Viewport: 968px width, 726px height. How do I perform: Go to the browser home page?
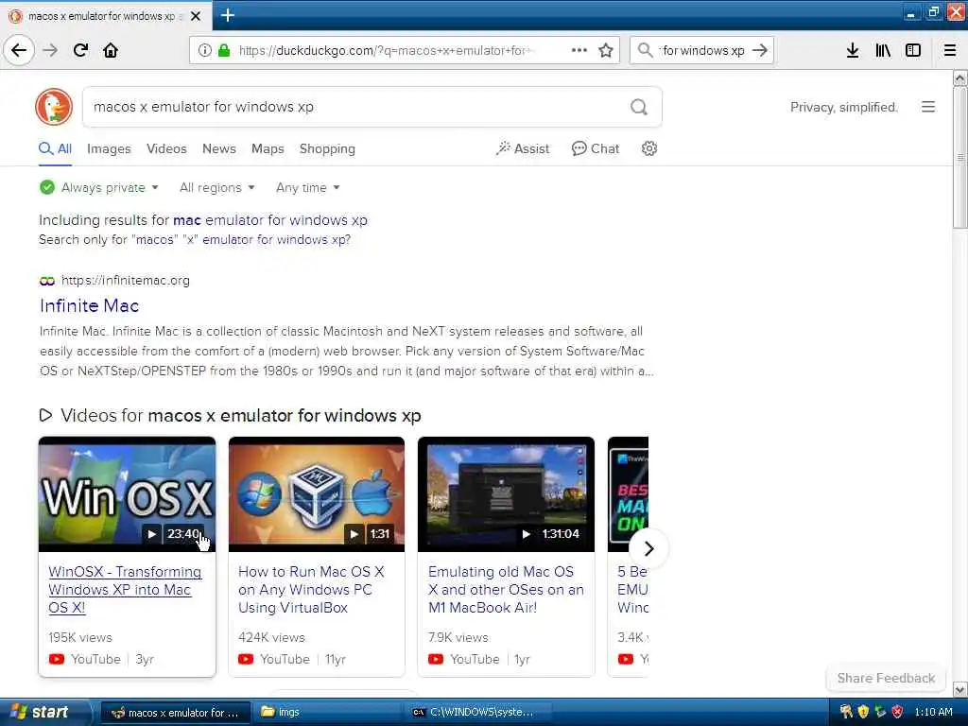coord(111,50)
